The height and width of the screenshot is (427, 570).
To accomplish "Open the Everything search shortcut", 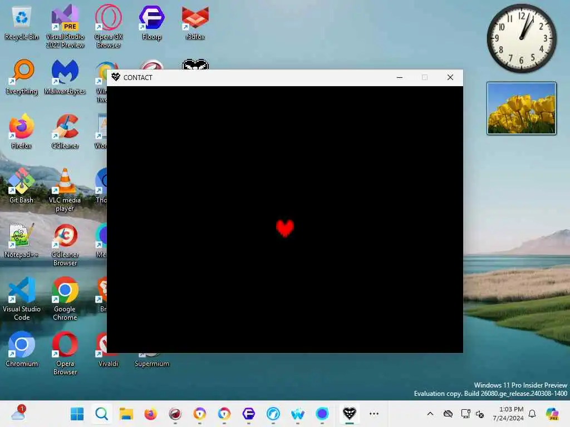I will coord(22,77).
